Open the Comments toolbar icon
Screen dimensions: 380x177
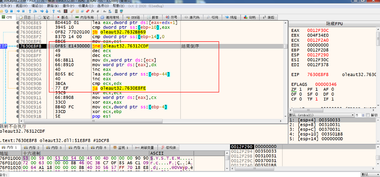coord(77,11)
